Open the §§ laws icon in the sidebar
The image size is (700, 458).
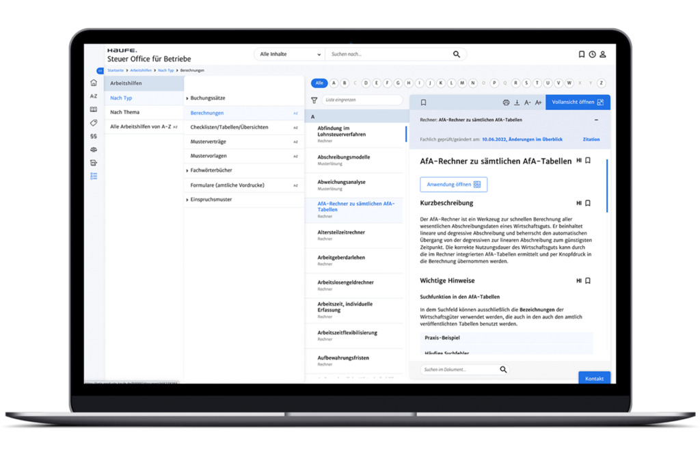[x=94, y=135]
